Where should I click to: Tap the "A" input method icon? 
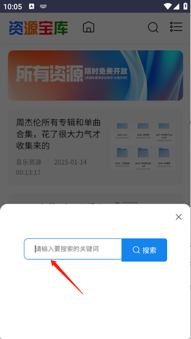coord(32,6)
